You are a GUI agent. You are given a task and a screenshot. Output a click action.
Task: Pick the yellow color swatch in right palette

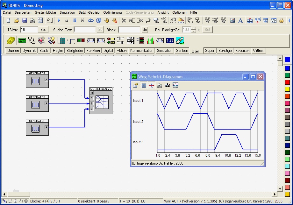[287, 89]
